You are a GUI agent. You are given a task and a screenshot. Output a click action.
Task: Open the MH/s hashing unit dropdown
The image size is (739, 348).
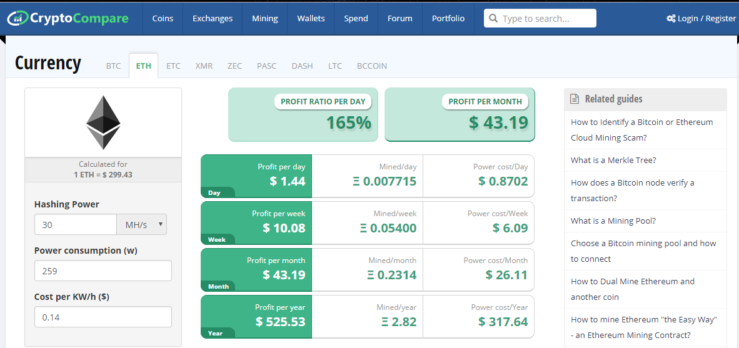coord(142,224)
